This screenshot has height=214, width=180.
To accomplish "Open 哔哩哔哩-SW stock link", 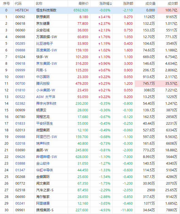I will tap(47, 157).
